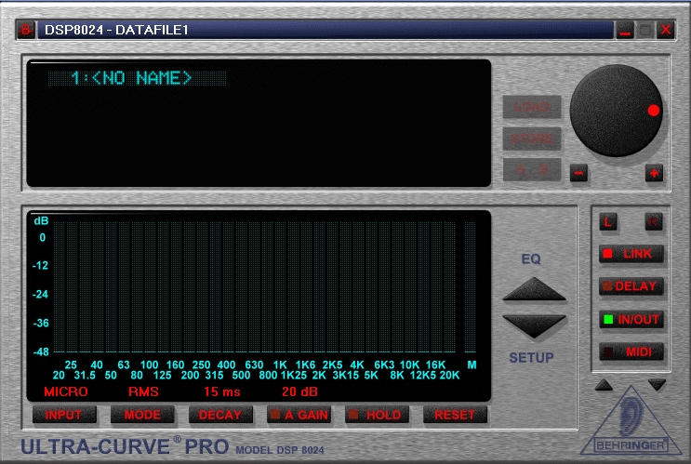Click the Behringer ear logo

(x=631, y=421)
